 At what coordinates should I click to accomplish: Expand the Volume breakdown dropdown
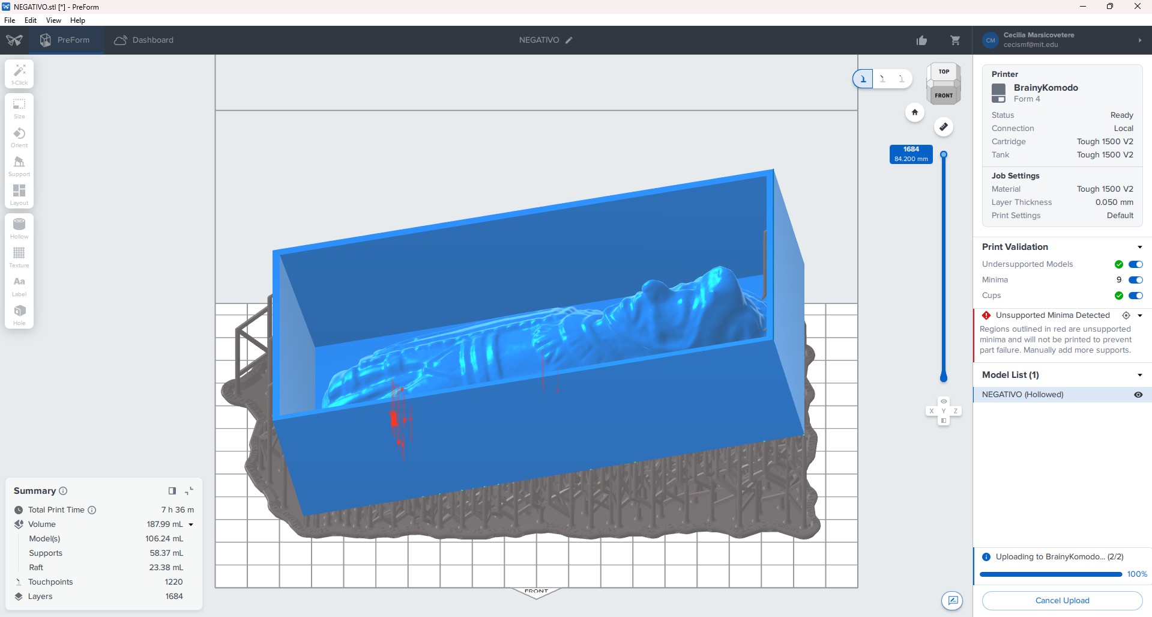tap(191, 524)
